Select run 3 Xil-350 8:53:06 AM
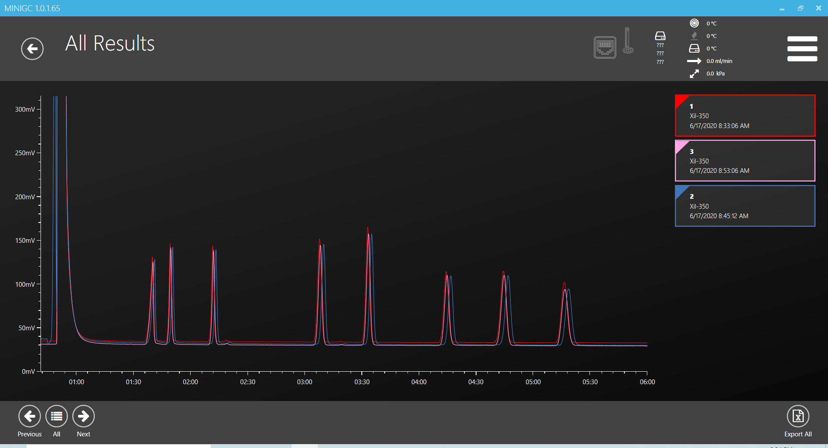828x448 pixels. click(x=745, y=161)
